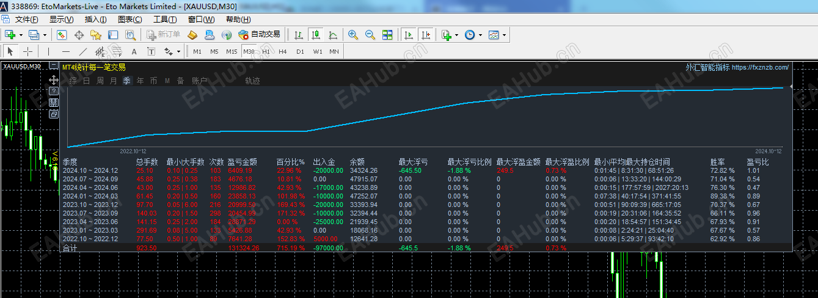Open the New Chart dropdown arrow
The image size is (818, 298).
point(20,35)
